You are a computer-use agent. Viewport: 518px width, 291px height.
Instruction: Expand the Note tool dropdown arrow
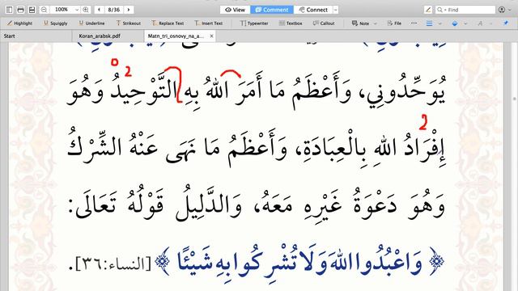pos(375,23)
